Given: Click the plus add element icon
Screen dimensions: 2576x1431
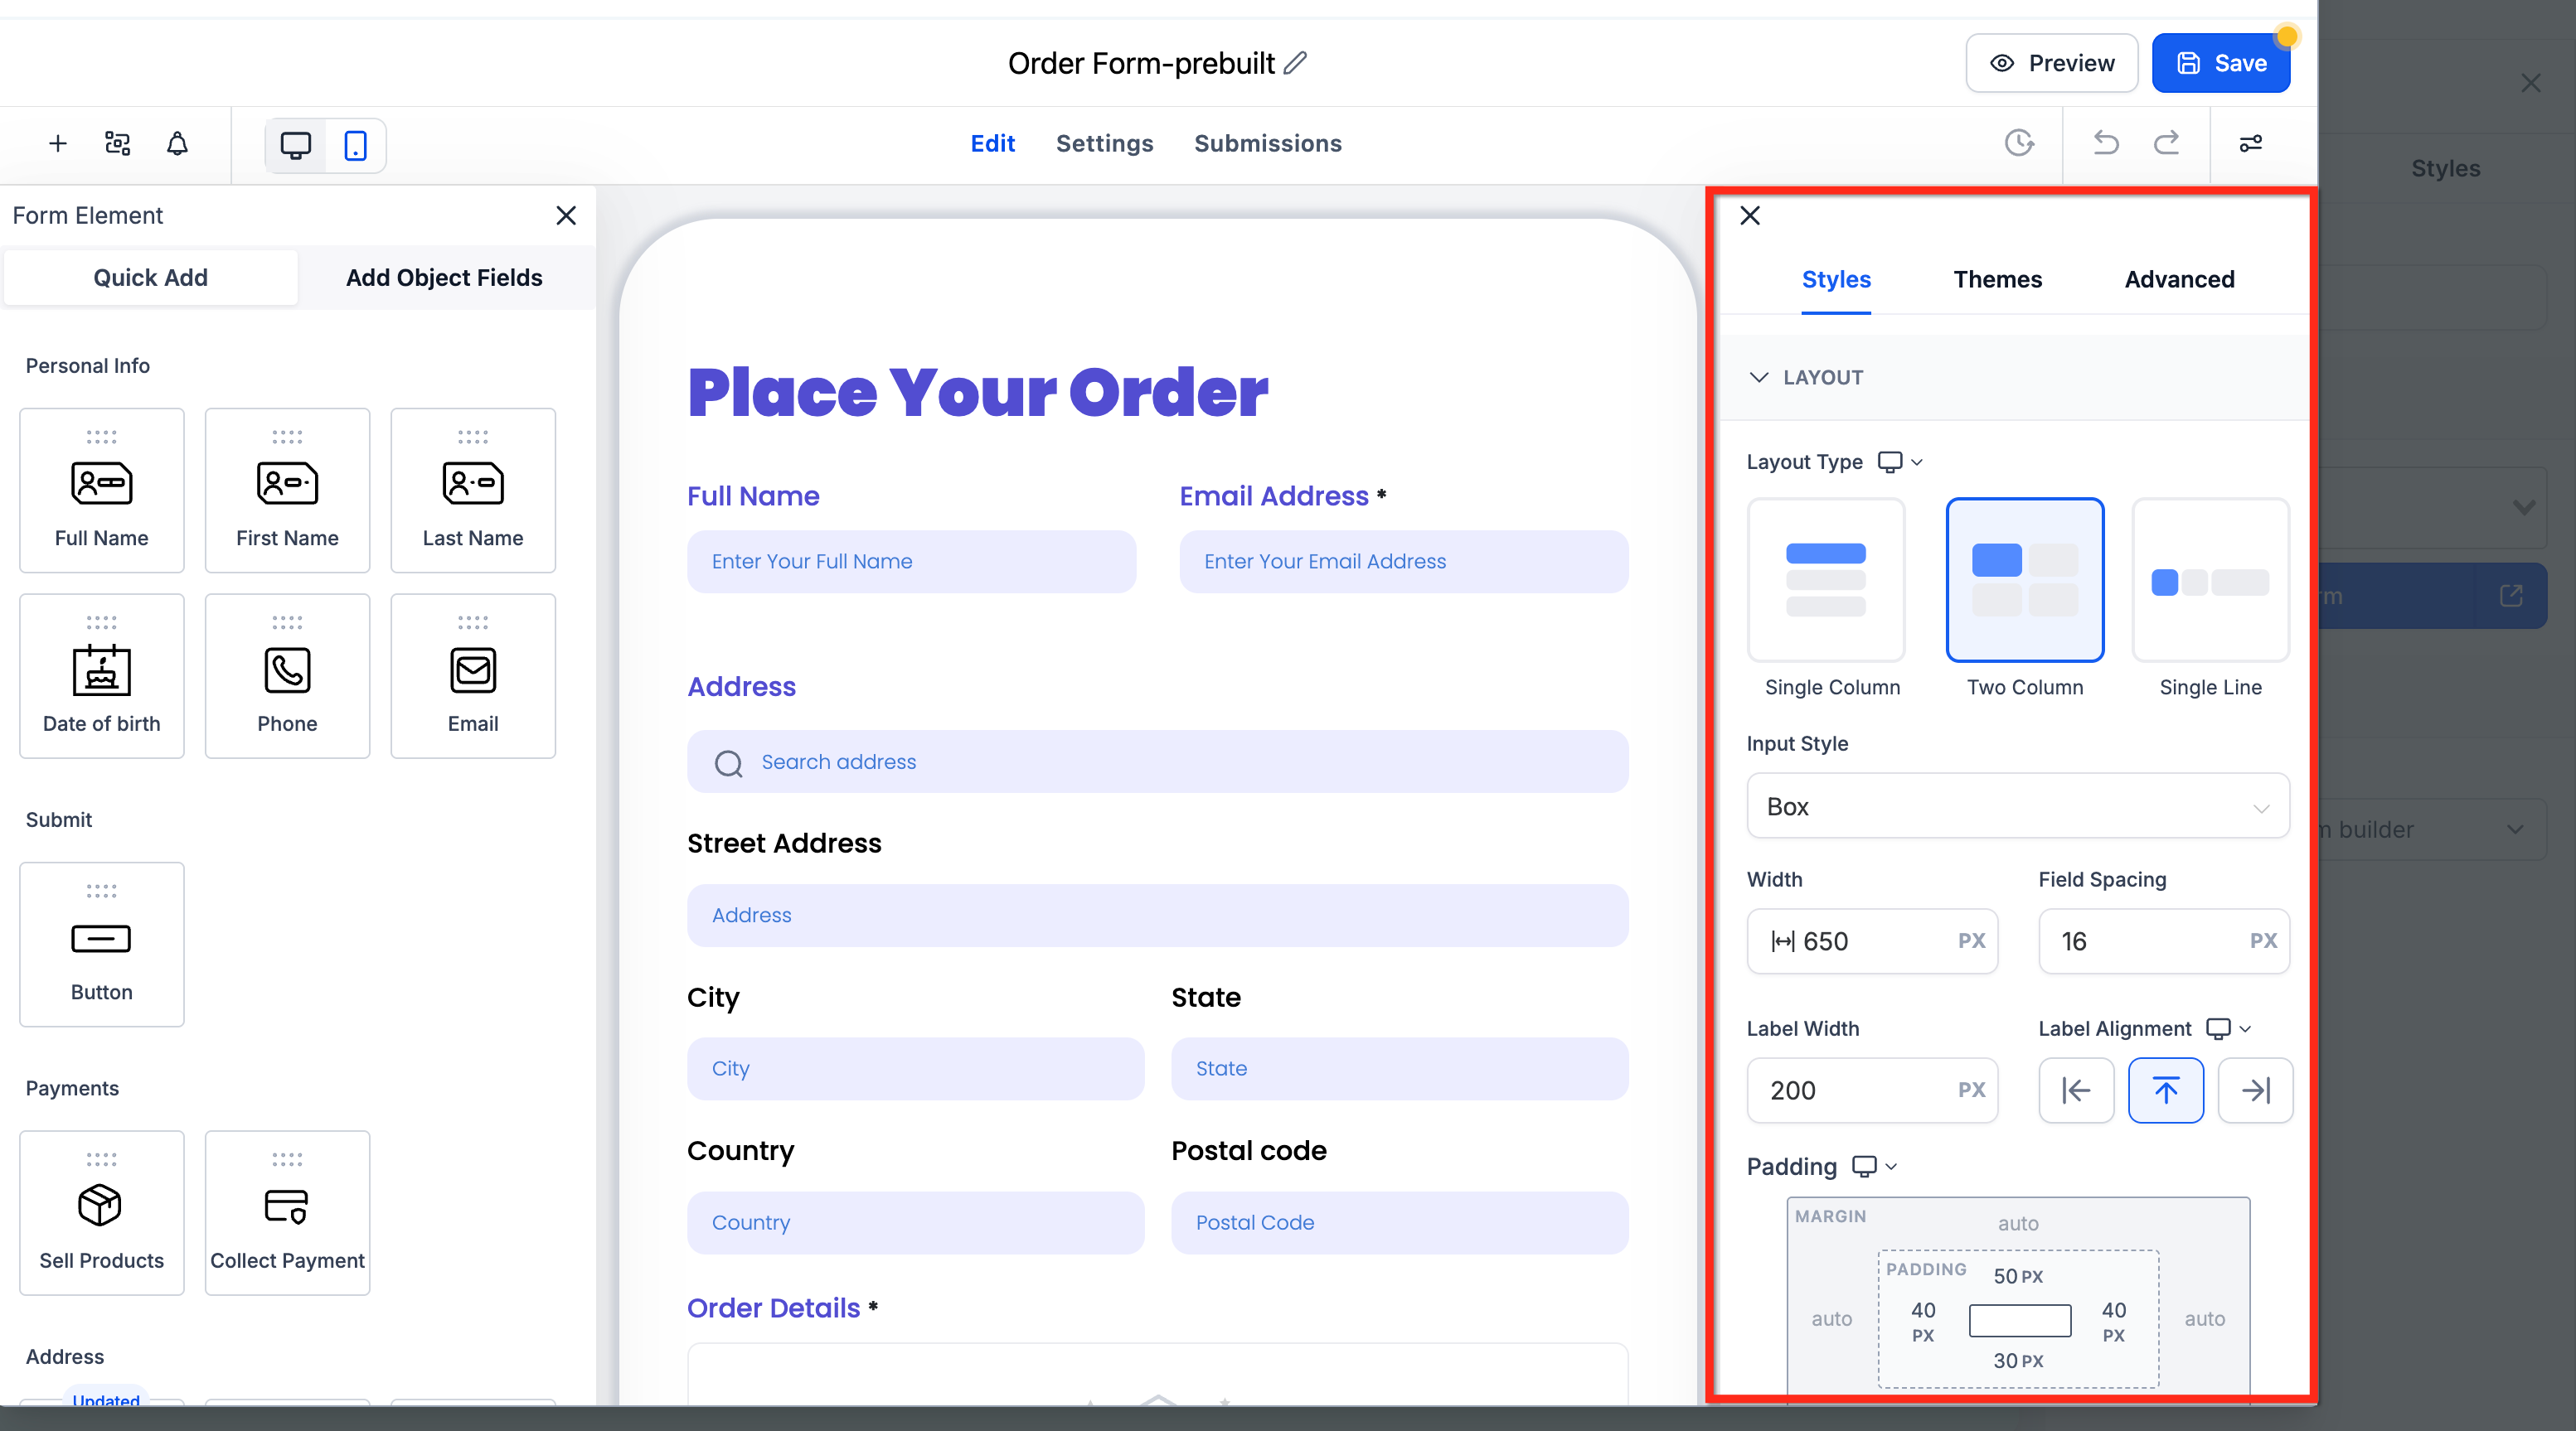Looking at the screenshot, I should coord(58,144).
